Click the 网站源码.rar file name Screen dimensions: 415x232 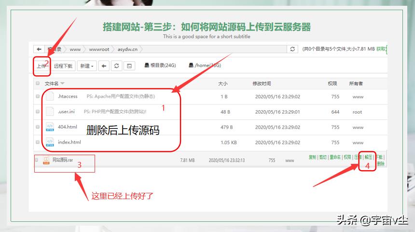(x=62, y=160)
